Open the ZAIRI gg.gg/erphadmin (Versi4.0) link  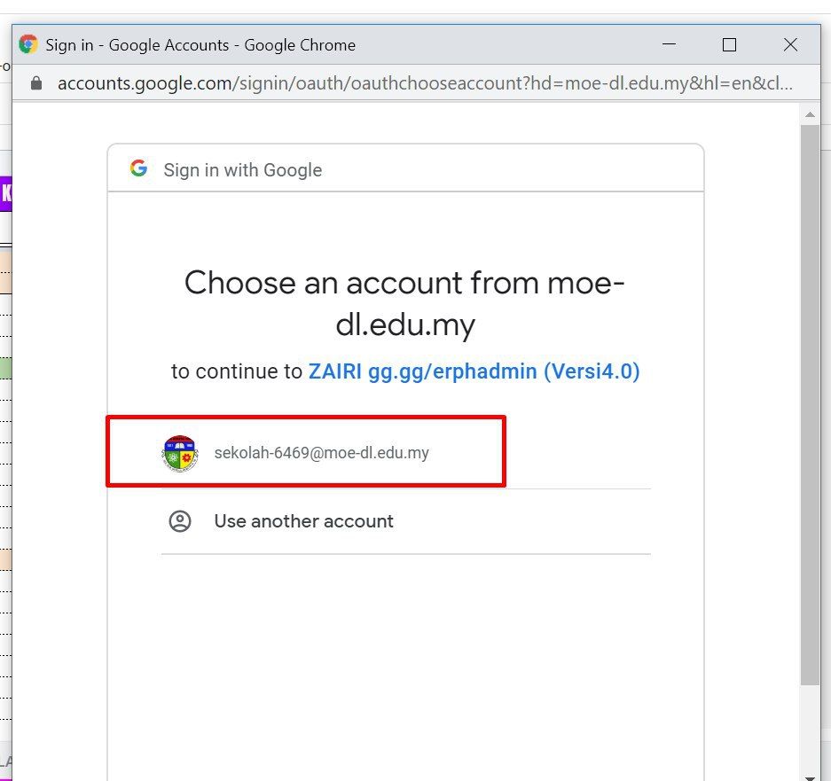coord(474,371)
